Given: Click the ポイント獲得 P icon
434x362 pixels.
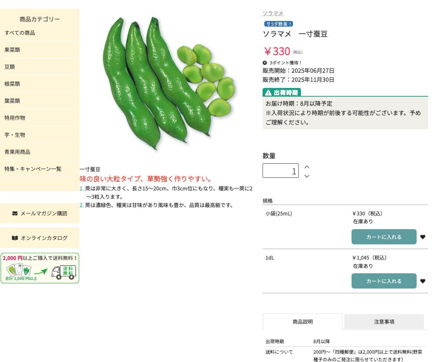Looking at the screenshot, I should coord(264,63).
